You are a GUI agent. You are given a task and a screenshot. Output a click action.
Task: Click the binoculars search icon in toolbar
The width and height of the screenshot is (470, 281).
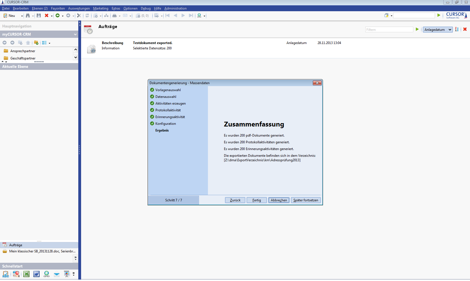[28, 16]
